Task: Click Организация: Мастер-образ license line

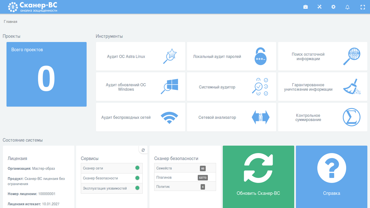Action: [x=31, y=168]
